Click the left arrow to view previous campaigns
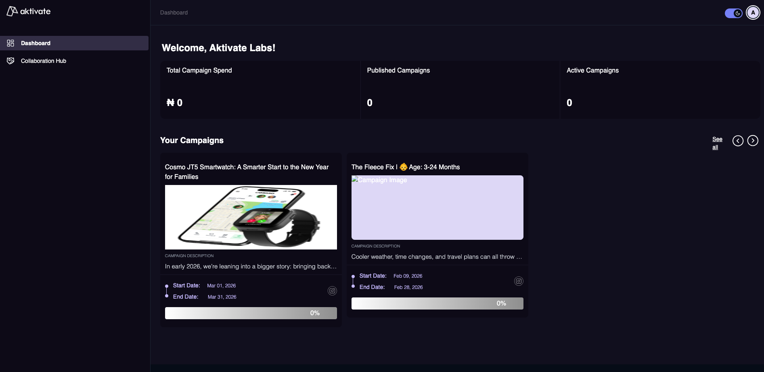764x372 pixels. (738, 141)
